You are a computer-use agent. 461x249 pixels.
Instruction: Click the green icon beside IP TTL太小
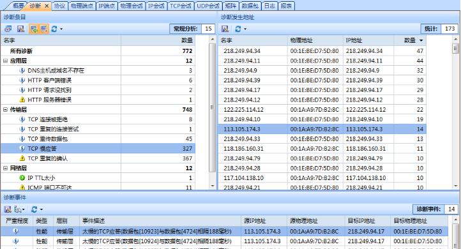point(22,178)
